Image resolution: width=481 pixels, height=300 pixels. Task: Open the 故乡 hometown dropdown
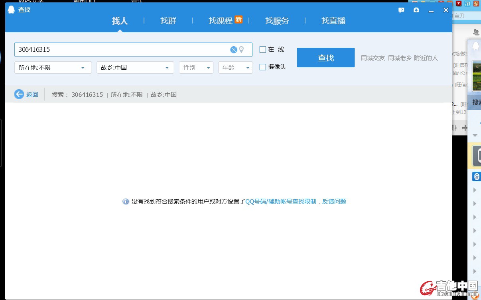(x=135, y=68)
